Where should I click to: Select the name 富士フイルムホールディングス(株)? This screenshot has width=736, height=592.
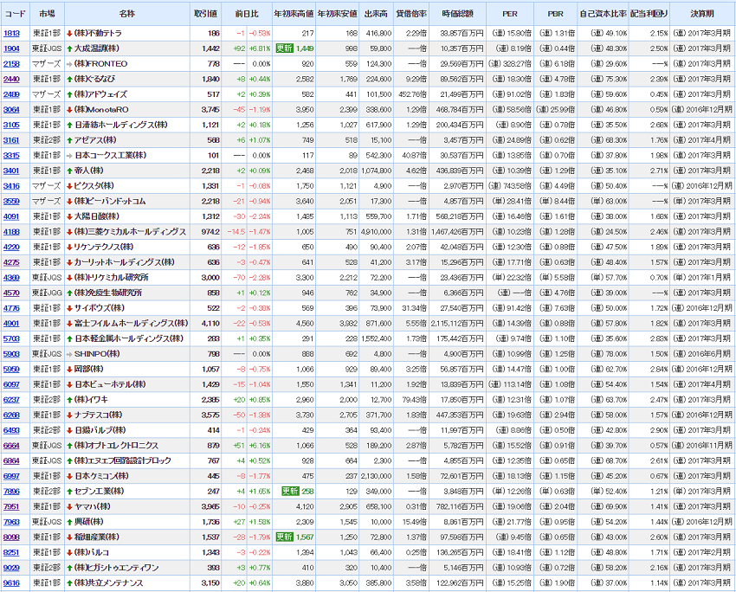click(132, 323)
